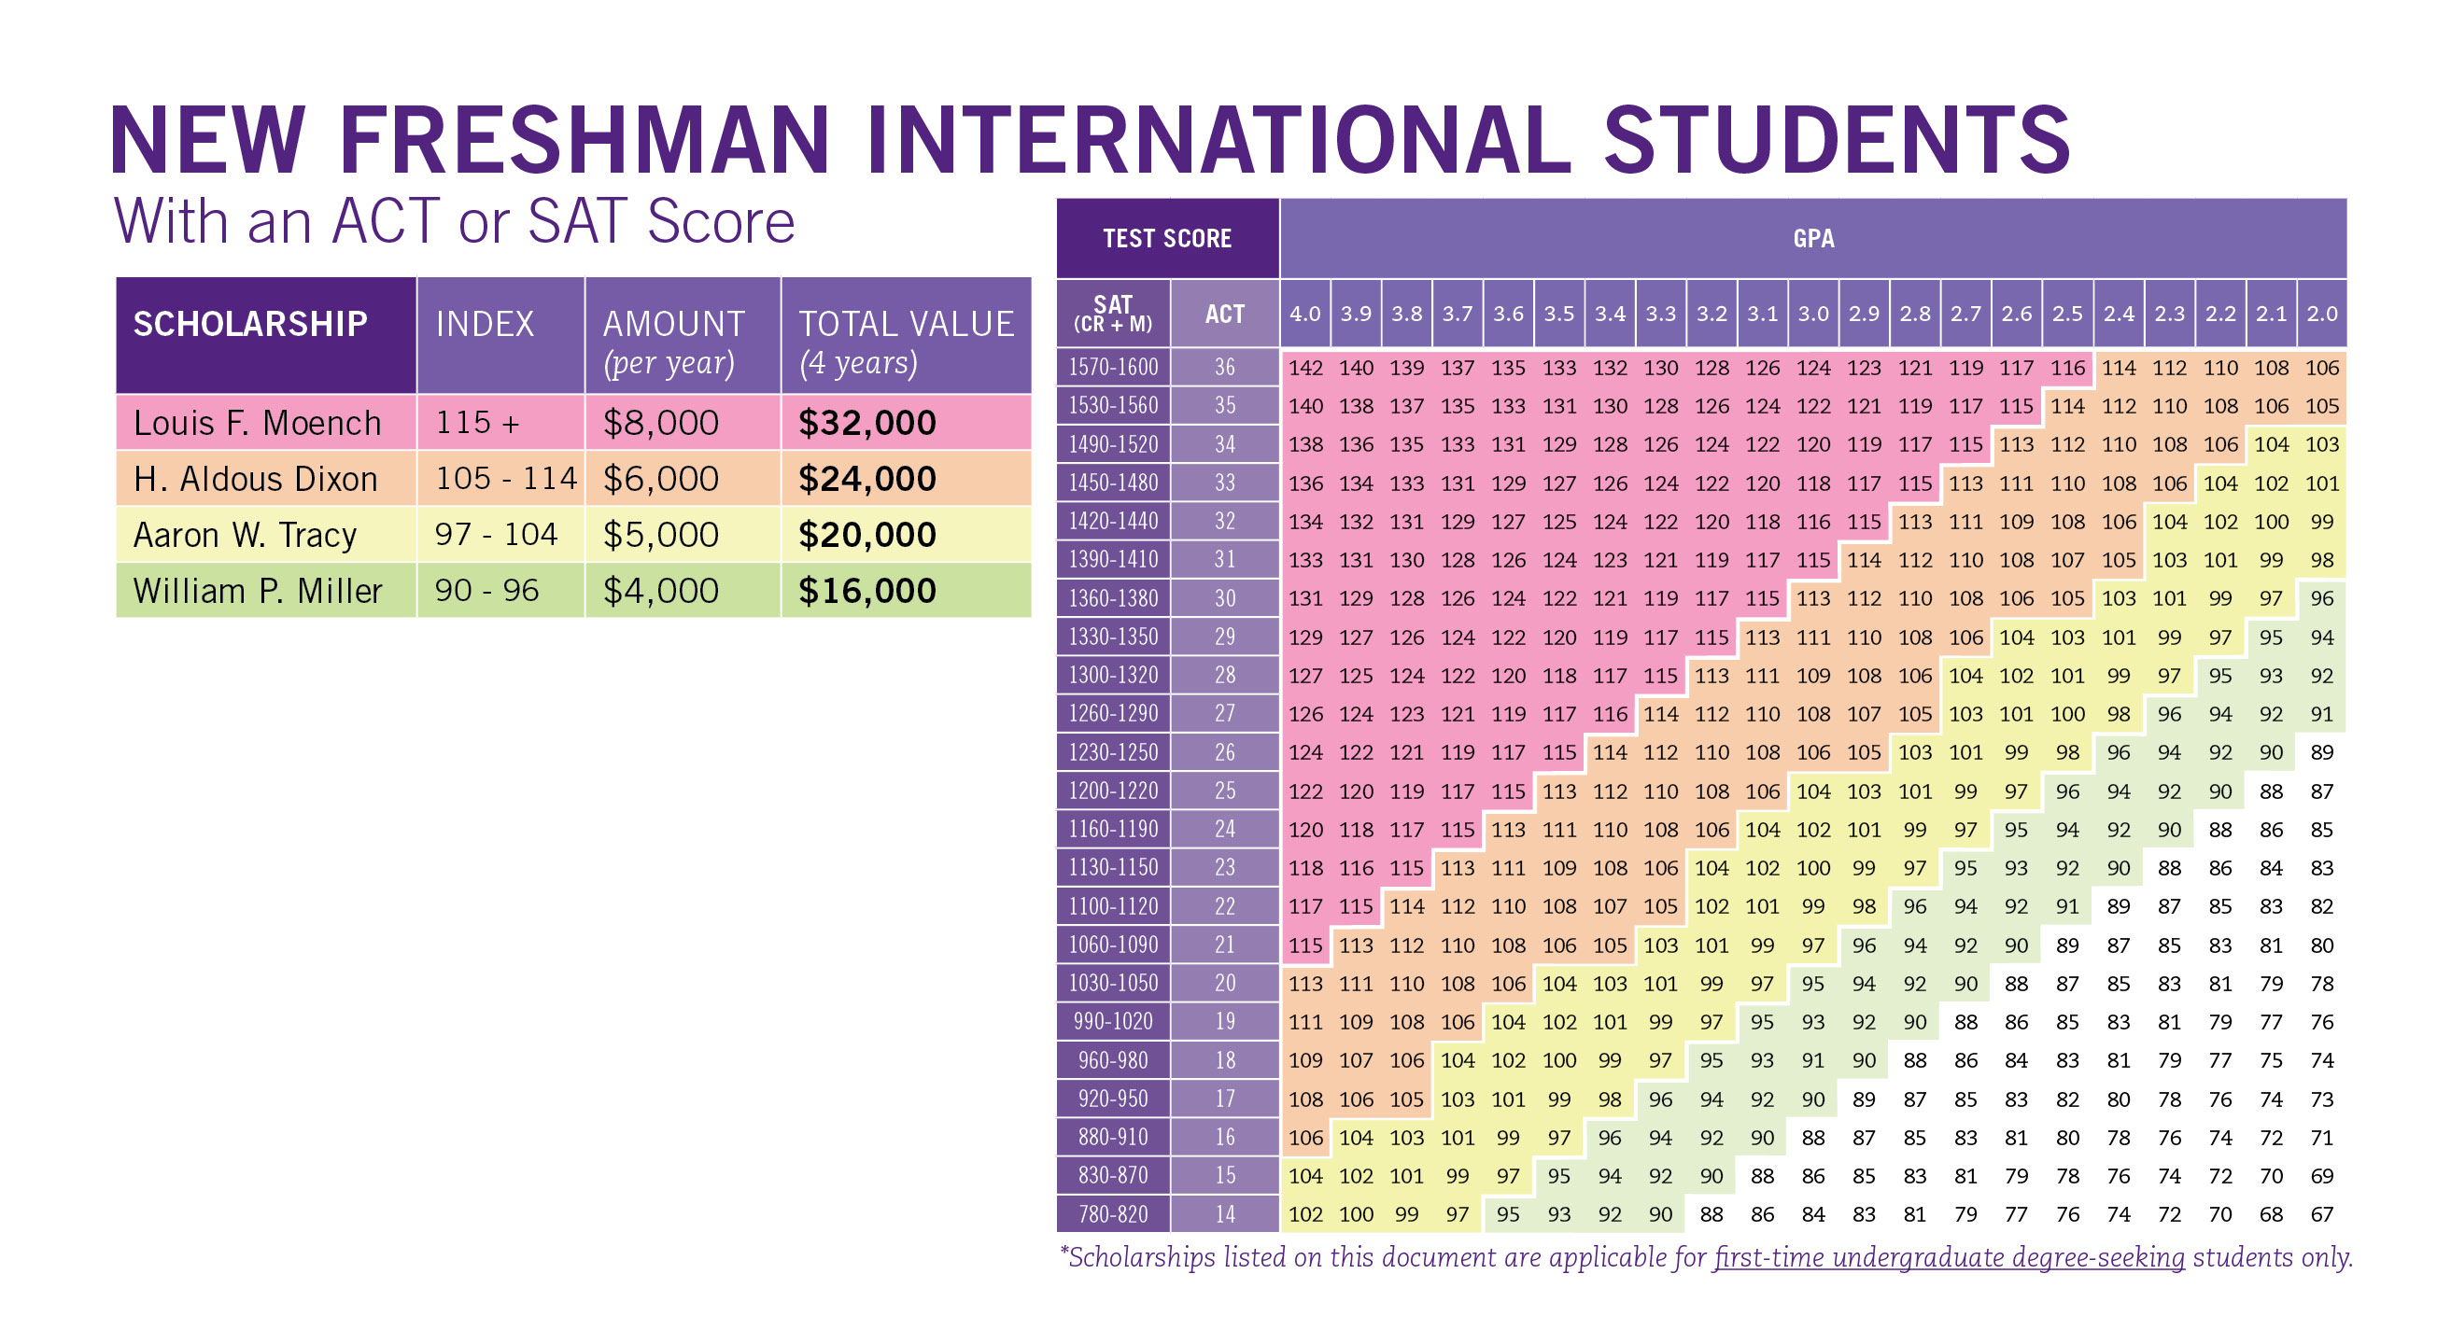Click the With an ACT or SAT Score subtitle

(454, 222)
